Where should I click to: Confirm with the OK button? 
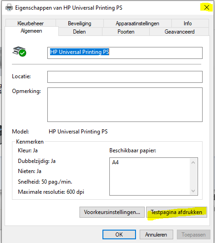pyautogui.click(x=119, y=234)
